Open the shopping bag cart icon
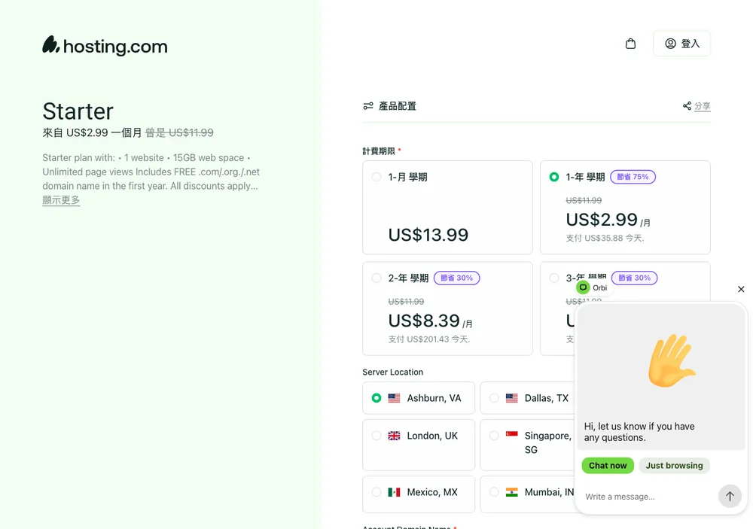 (x=630, y=44)
